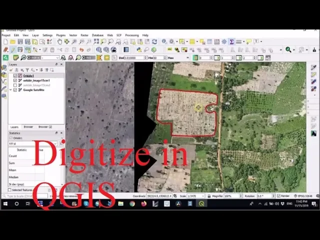Screen dimensions: 320x240
Task: Open Windows Start menu
Action: (x=5, y=203)
